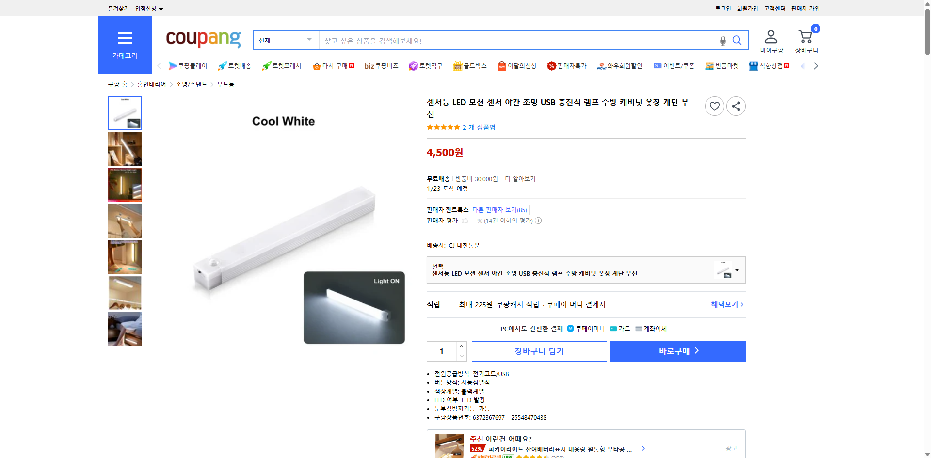Select the second product thumbnail
This screenshot has width=931, height=458.
tap(125, 149)
